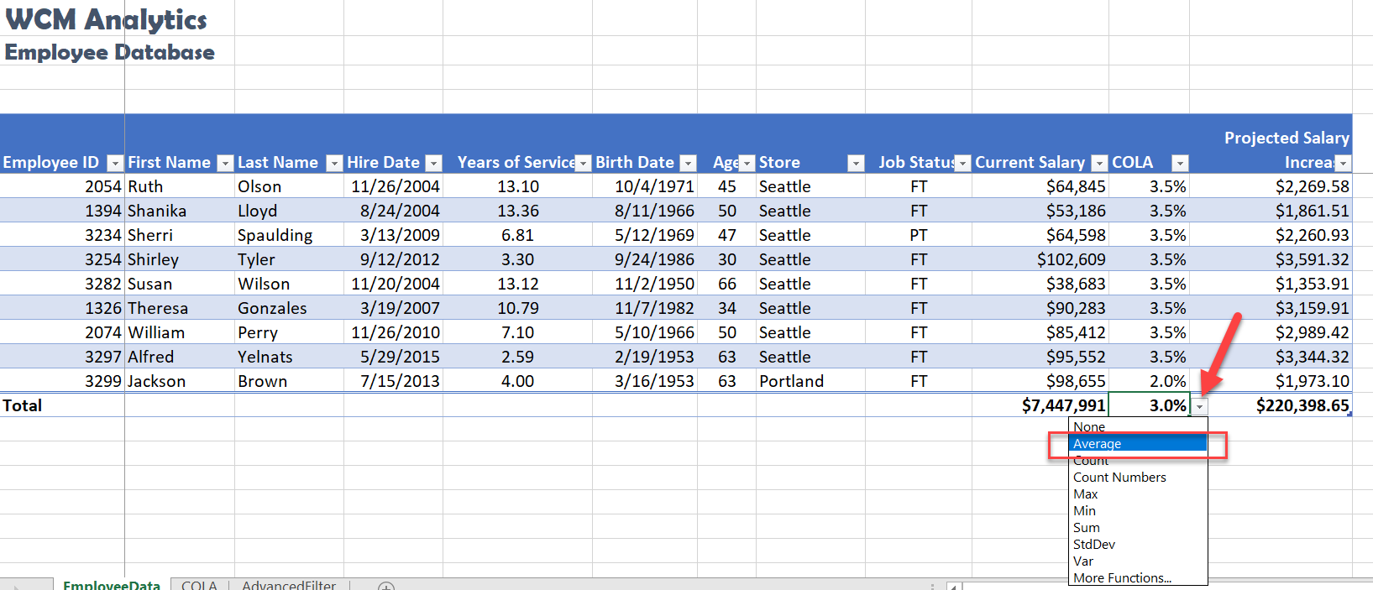1373x590 pixels.
Task: Open the First Name filter dropdown
Action: 225,163
